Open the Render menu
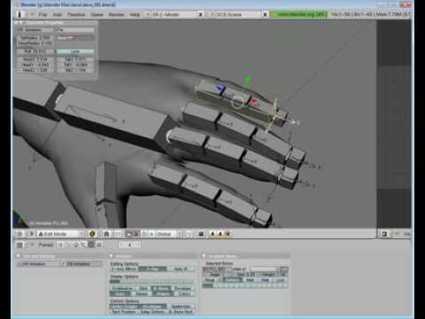The width and height of the screenshot is (425, 319). pyautogui.click(x=116, y=14)
